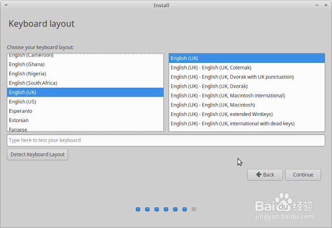Screen dimensions: 332x228
Task: Minimize the Install window
Action: point(317,5)
